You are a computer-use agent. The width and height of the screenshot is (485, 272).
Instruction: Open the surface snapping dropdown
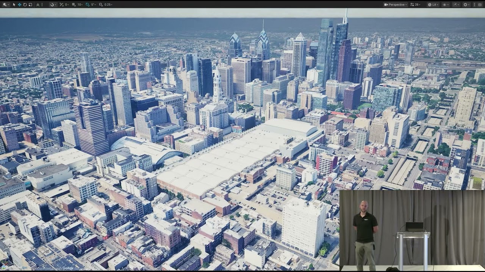(53, 5)
